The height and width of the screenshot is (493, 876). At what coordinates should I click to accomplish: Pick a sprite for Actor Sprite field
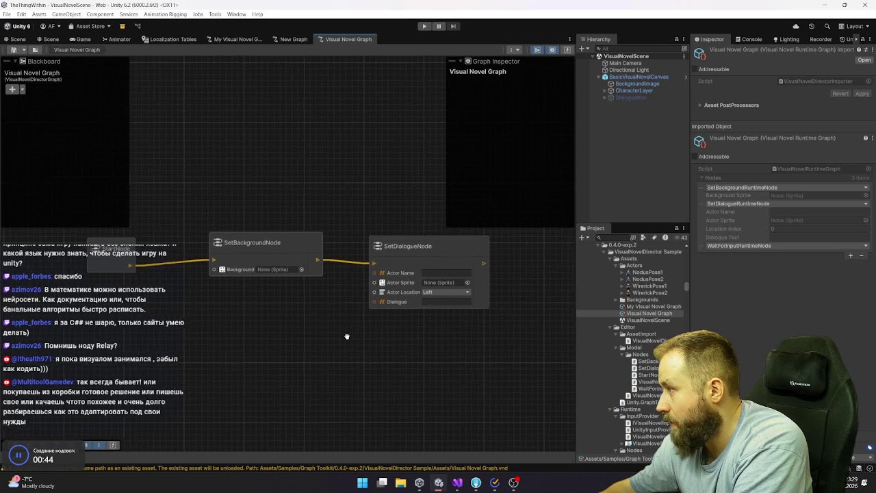tap(467, 282)
